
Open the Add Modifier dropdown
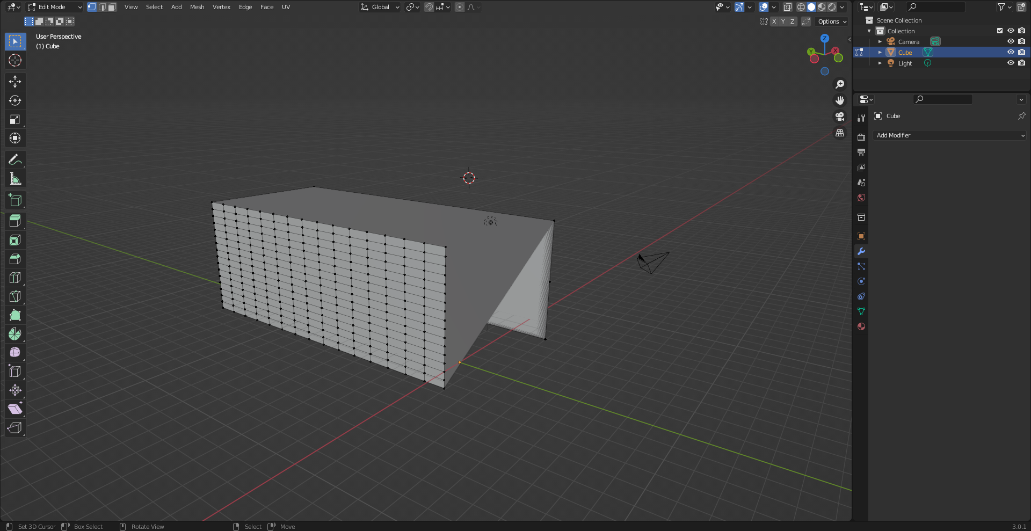tap(949, 135)
